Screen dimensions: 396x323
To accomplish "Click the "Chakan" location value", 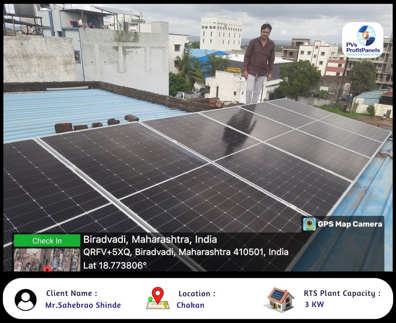I will pos(190,305).
